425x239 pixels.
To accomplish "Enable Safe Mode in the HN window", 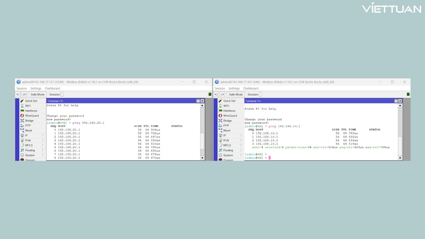I will (236, 95).
